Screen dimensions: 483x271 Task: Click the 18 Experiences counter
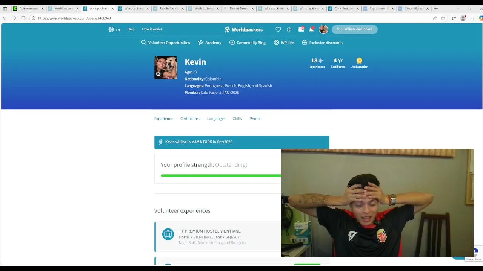317,63
